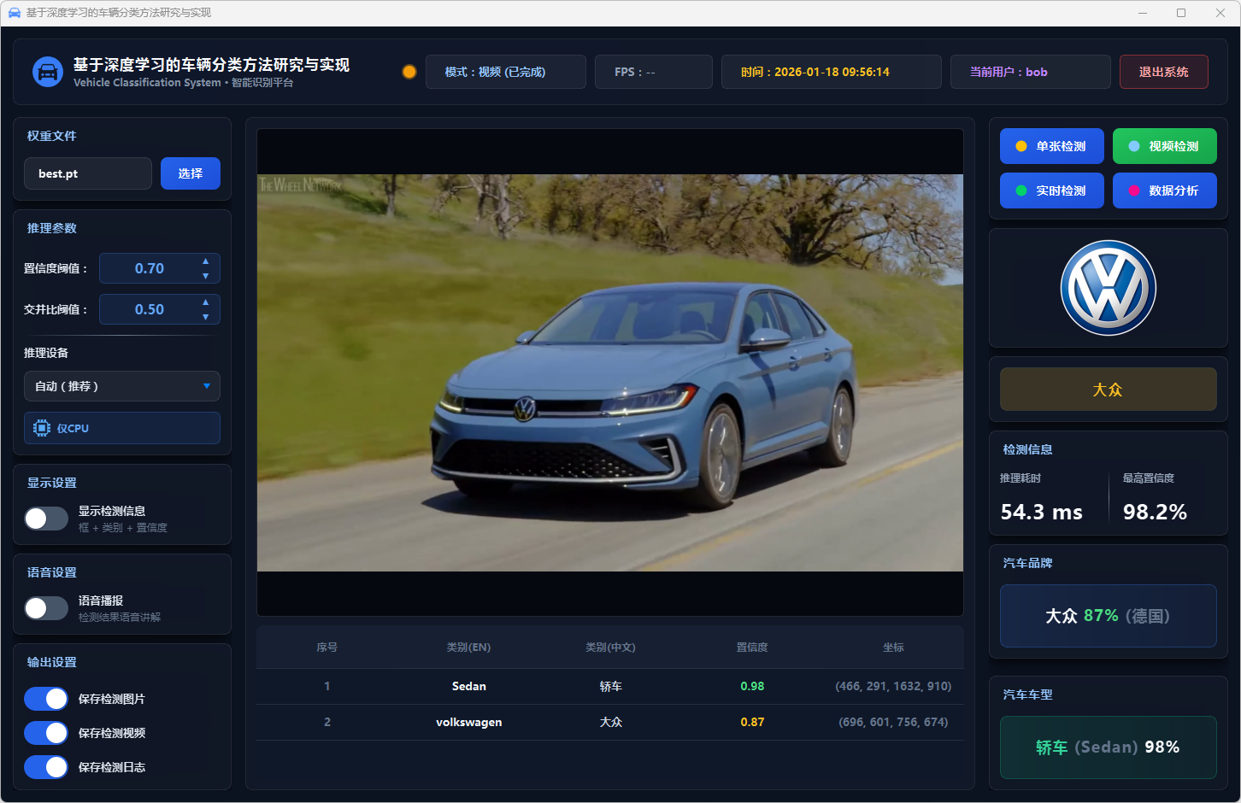1241x803 pixels.
Task: Click the CPU chip icon
Action: point(42,428)
